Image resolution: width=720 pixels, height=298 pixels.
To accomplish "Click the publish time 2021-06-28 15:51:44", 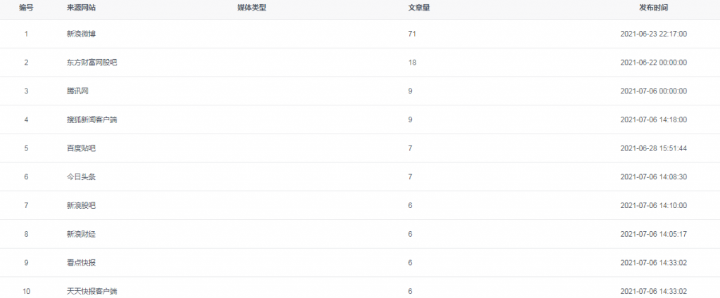I will [653, 148].
